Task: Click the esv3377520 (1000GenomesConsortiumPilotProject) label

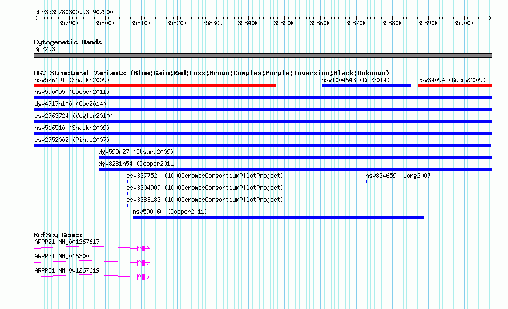Action: (x=205, y=176)
